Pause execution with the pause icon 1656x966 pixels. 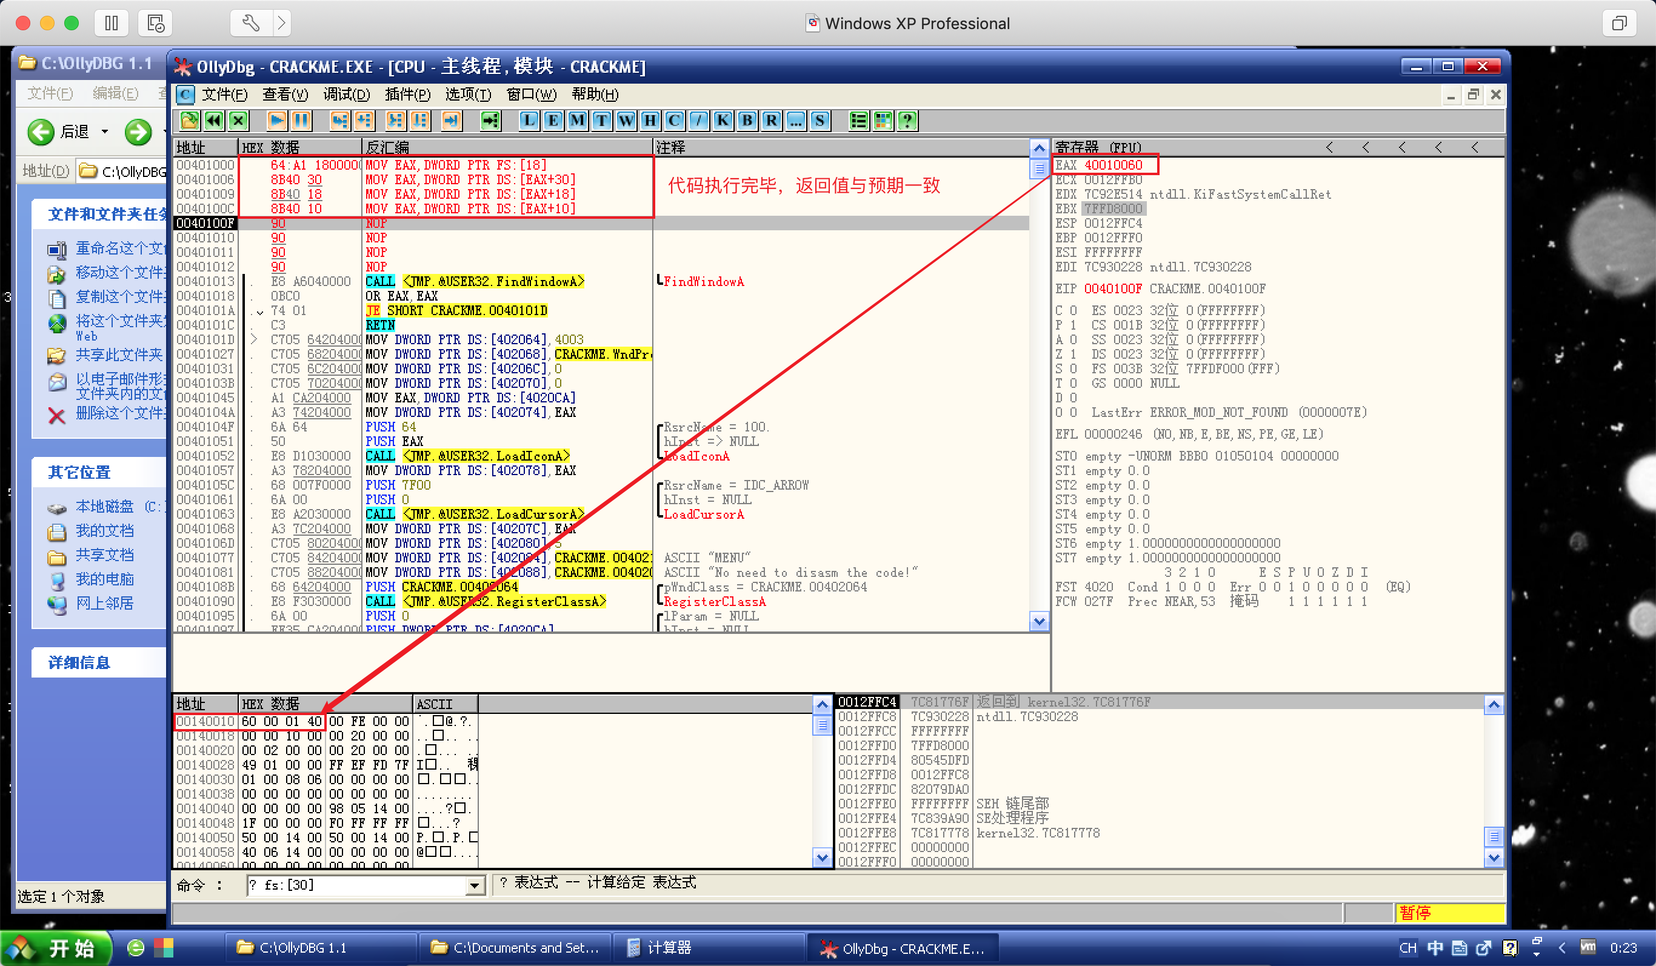pos(301,120)
